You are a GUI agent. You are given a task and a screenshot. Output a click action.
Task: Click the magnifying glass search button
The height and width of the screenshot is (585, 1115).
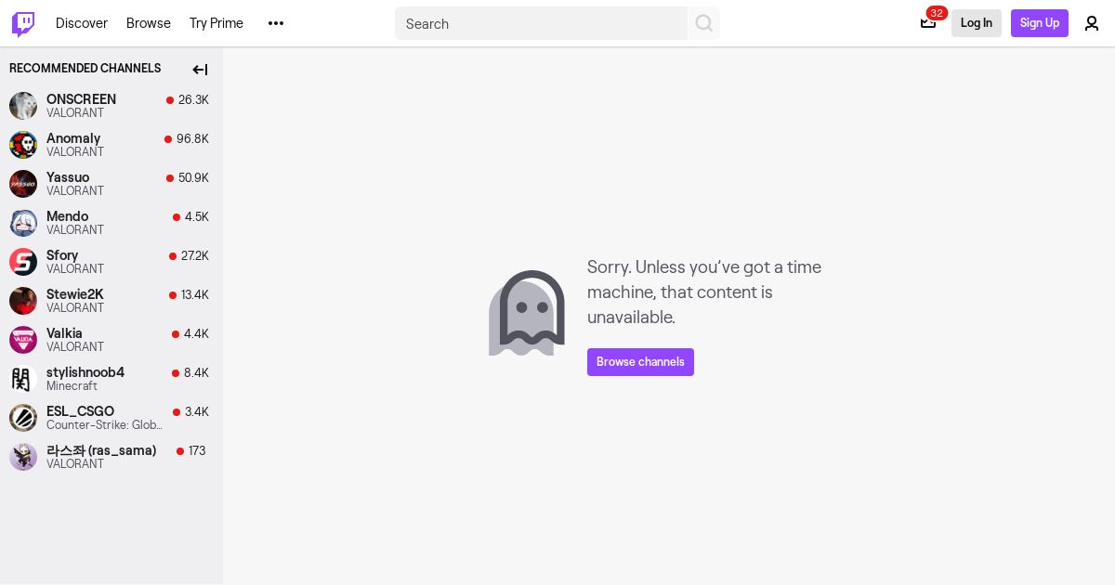click(704, 23)
